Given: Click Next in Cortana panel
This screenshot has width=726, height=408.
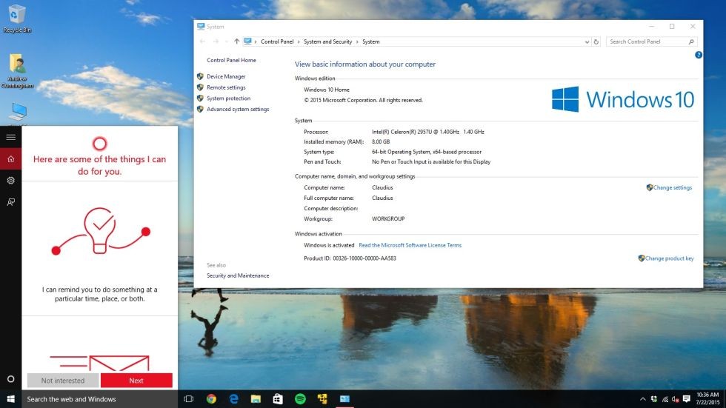Looking at the screenshot, I should pyautogui.click(x=136, y=381).
